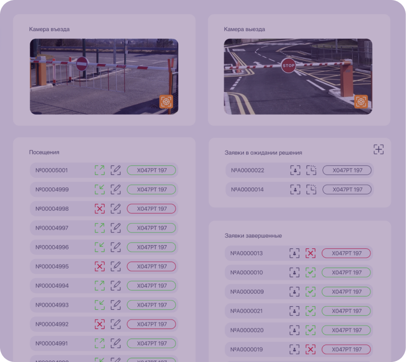Click the red plate button in row №А0000019
Image resolution: width=406 pixels, height=362 pixels.
point(346,349)
